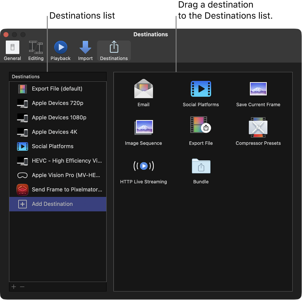Screen dimensions: 302x300
Task: Click the Add Destination row
Action: point(58,204)
